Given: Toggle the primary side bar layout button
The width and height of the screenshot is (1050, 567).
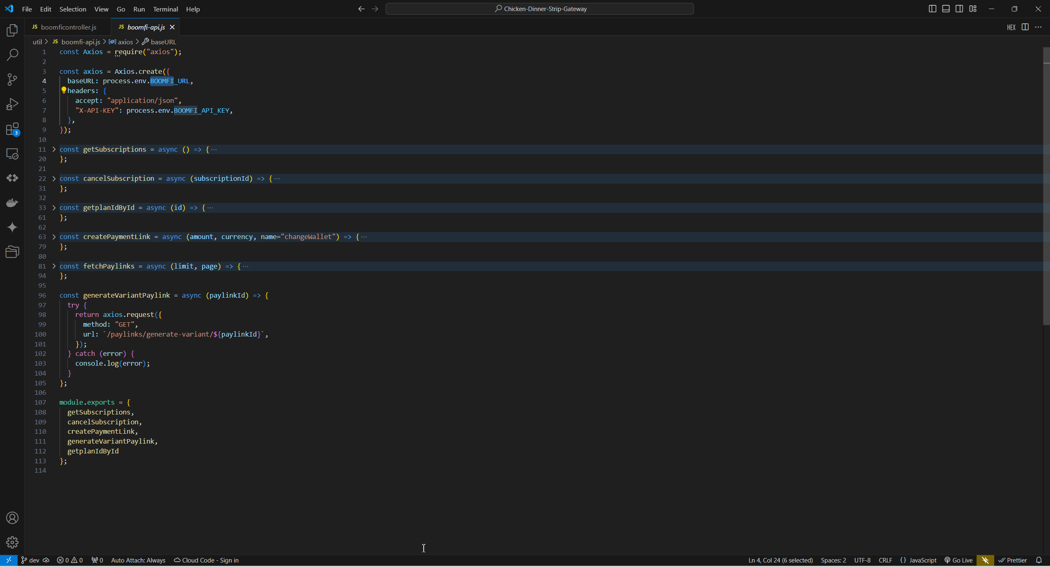Looking at the screenshot, I should click(x=932, y=9).
